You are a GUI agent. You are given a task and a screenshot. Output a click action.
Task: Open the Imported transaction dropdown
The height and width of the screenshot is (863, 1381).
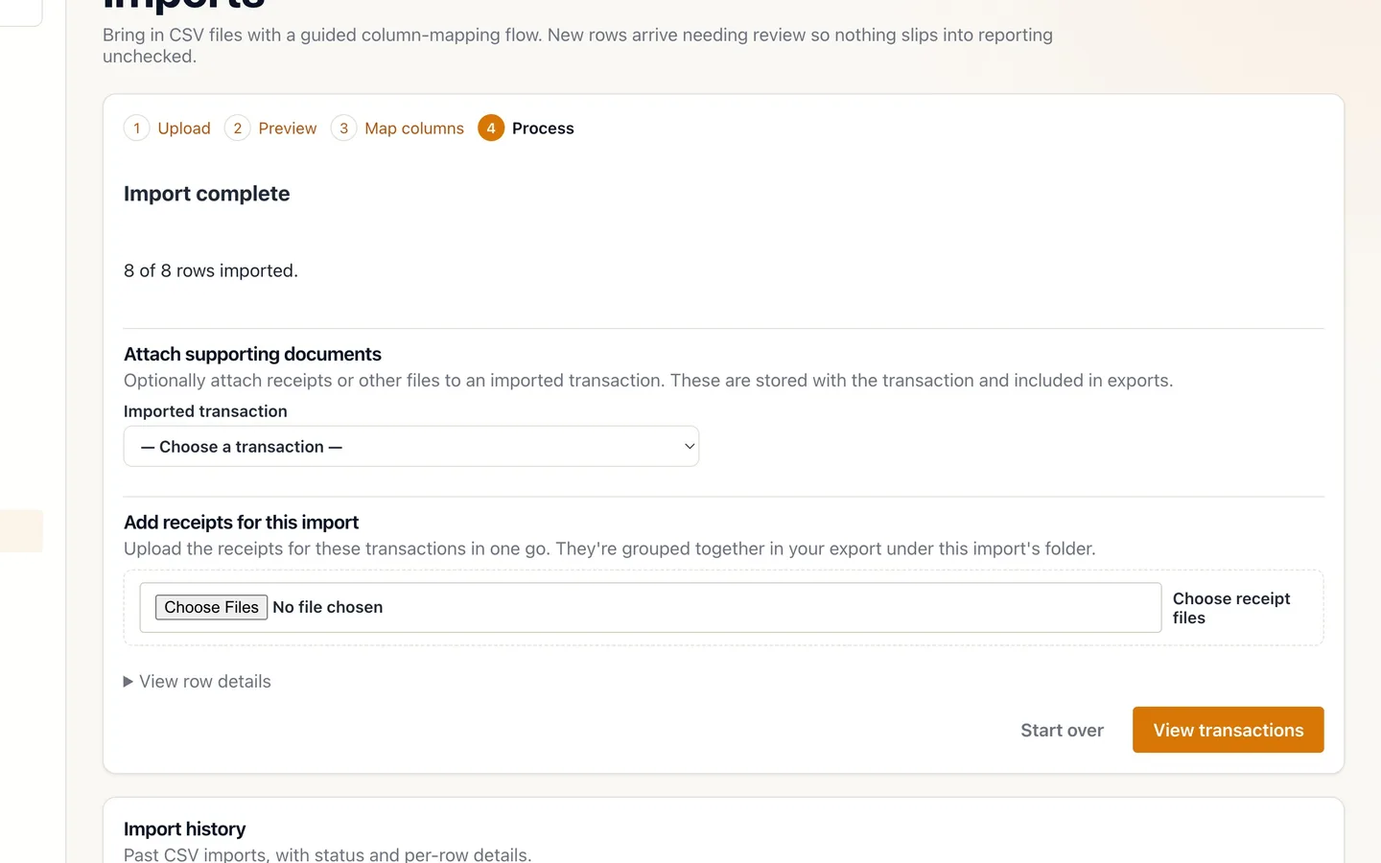[411, 447]
